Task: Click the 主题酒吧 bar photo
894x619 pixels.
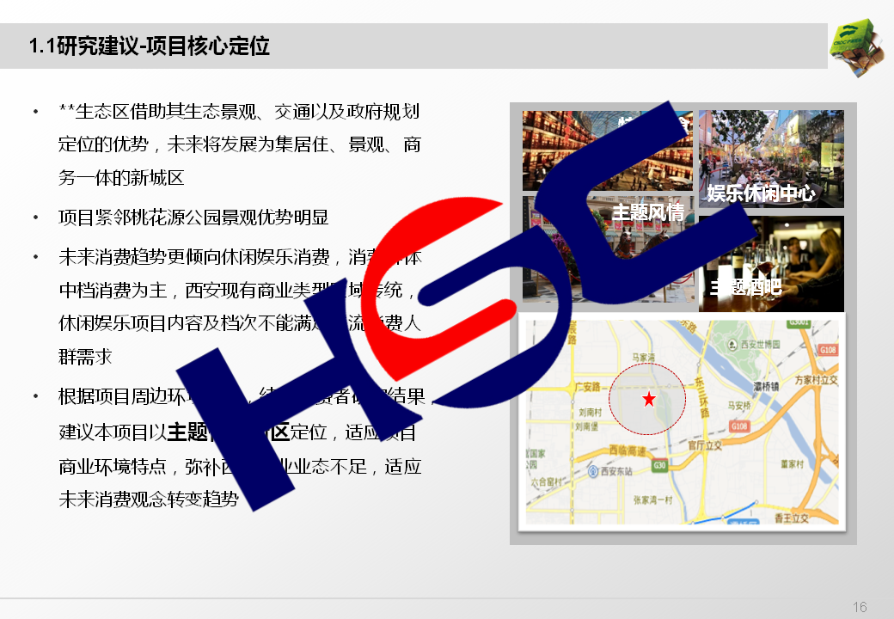Action: tap(771, 263)
